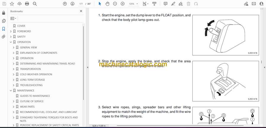This screenshot has height=128, width=266.
Task: Expand the TROUBLESHOOTING bookmark
Action: (14, 85)
